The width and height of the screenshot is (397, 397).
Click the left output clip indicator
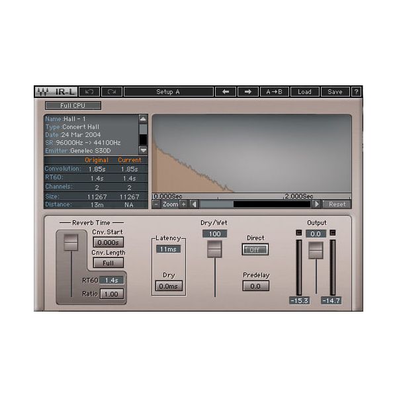[x=298, y=233]
